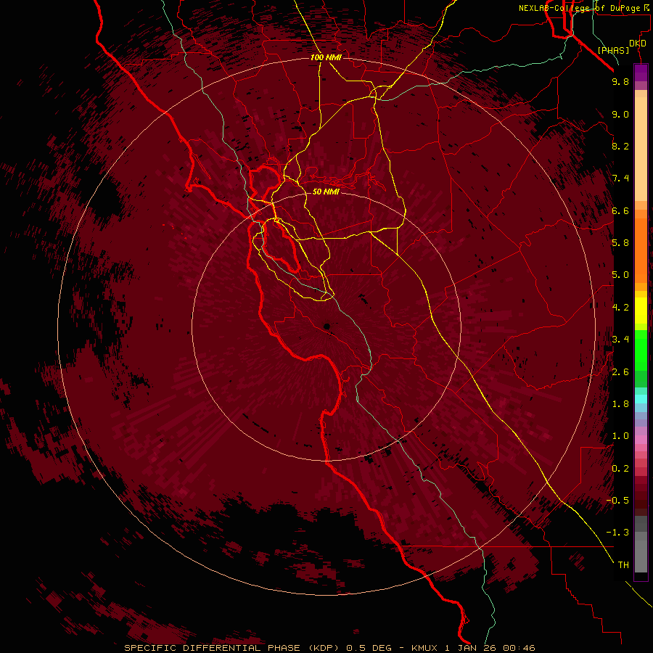Click the 5.0 scale value
Viewport: 653px width, 653px height.
(x=620, y=275)
